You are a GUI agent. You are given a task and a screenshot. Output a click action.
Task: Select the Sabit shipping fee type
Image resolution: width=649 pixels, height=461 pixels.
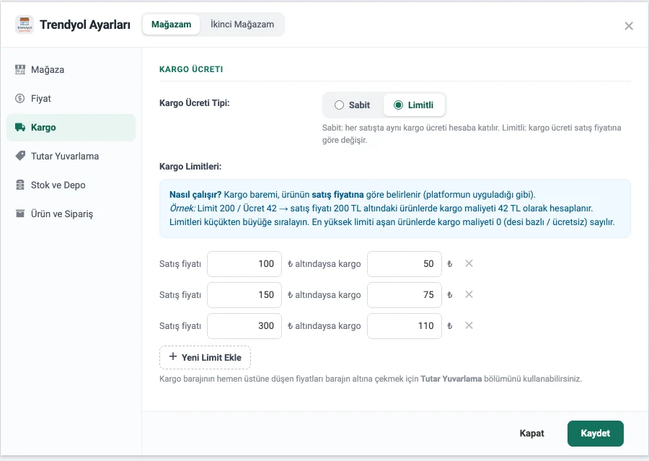(353, 105)
